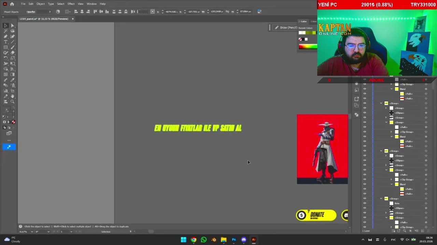Click the yellow DONATE button on canvas

point(316,215)
